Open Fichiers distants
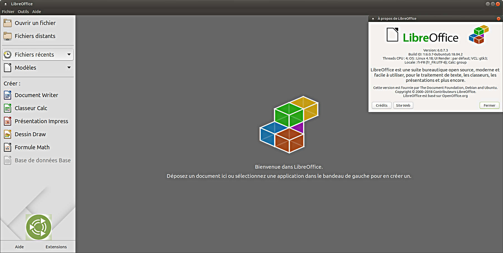 pos(35,36)
